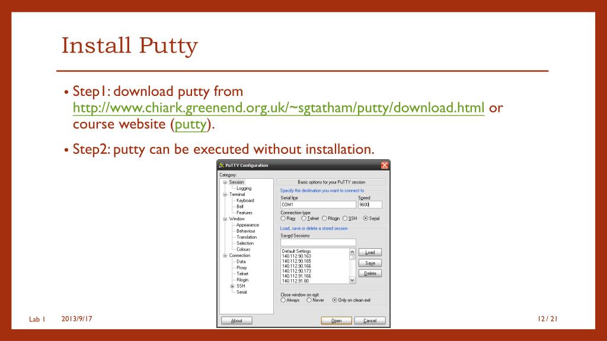Select Selection category in tree
607x341 pixels.
point(245,243)
